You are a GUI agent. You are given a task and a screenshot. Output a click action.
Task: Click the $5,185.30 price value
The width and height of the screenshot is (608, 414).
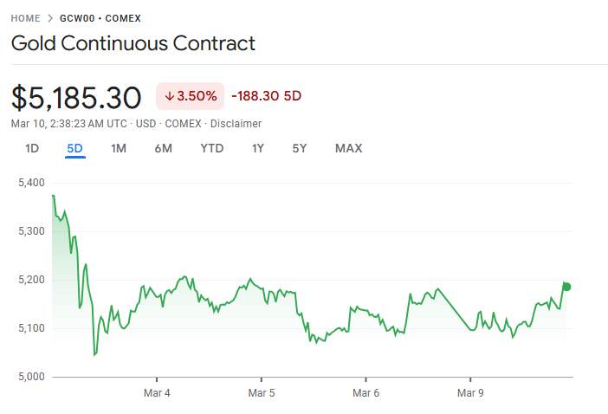click(76, 97)
